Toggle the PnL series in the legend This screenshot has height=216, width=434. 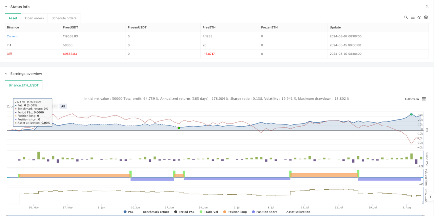[129, 212]
